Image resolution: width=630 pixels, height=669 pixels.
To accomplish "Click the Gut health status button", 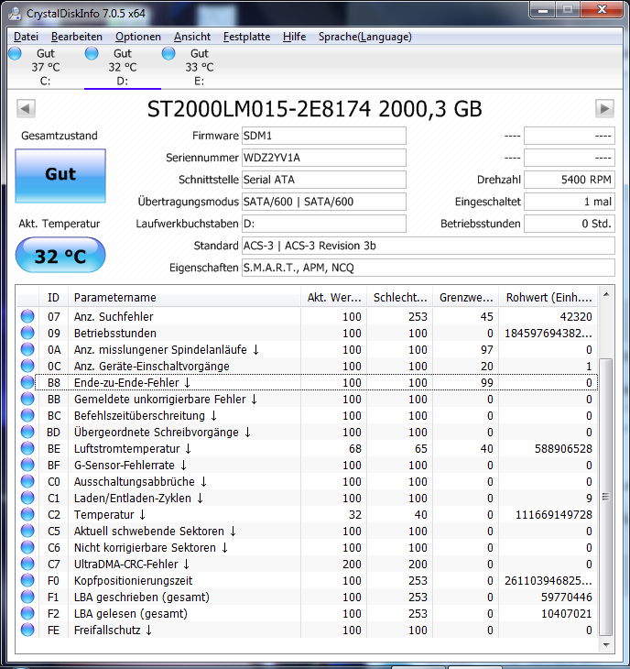I will (60, 175).
